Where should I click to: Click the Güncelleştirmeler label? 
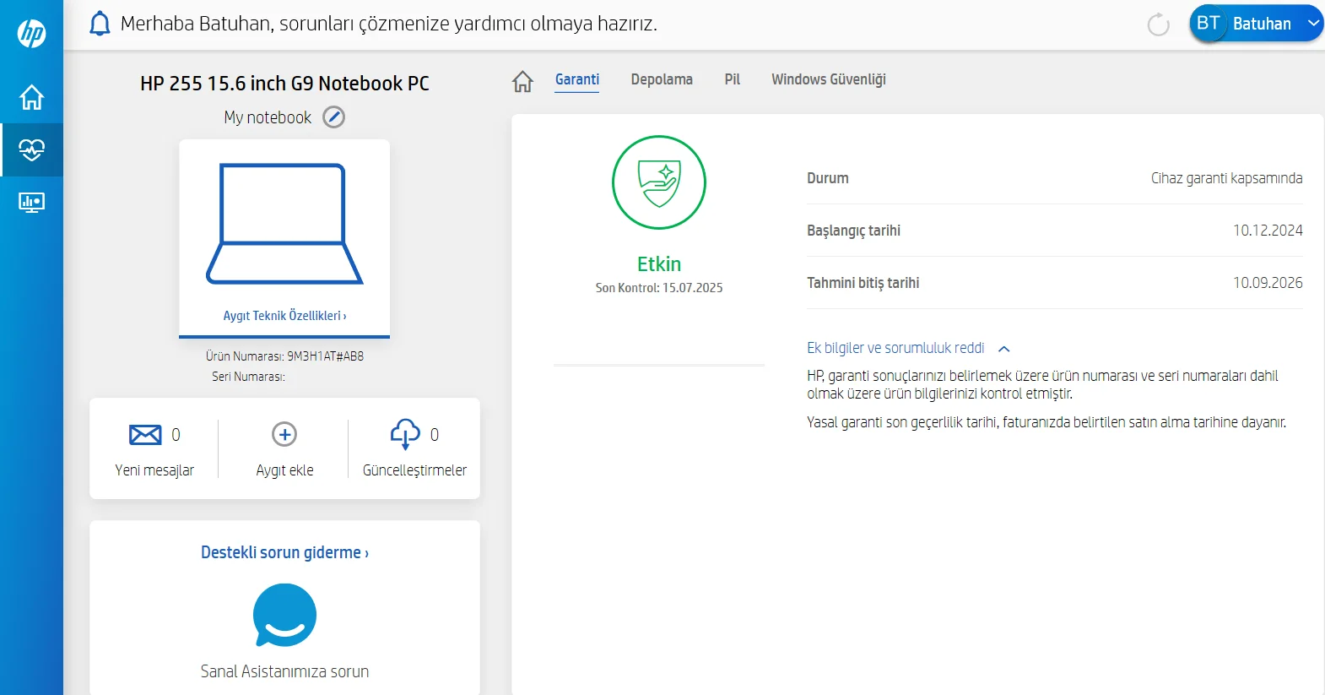[414, 470]
